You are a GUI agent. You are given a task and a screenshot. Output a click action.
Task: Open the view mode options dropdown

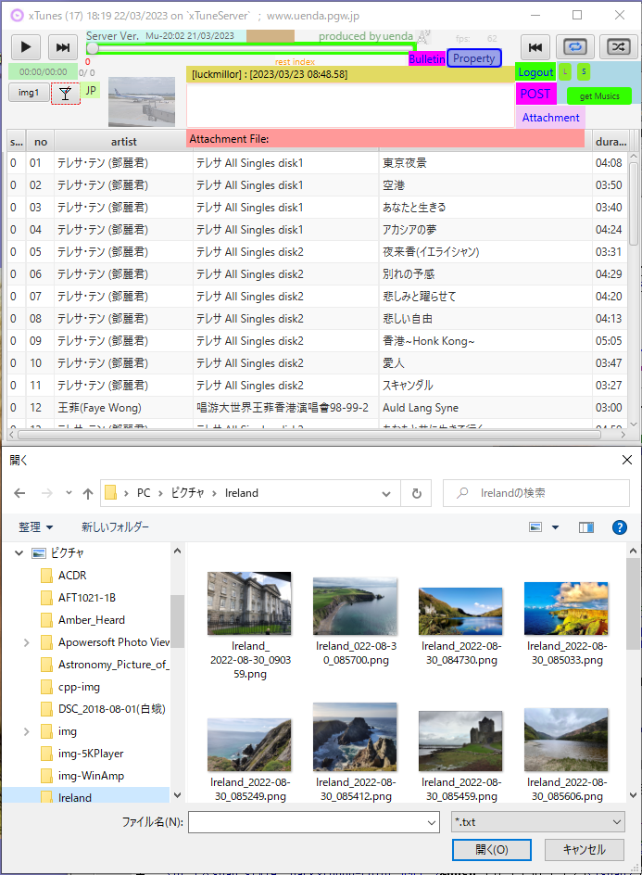(x=556, y=527)
